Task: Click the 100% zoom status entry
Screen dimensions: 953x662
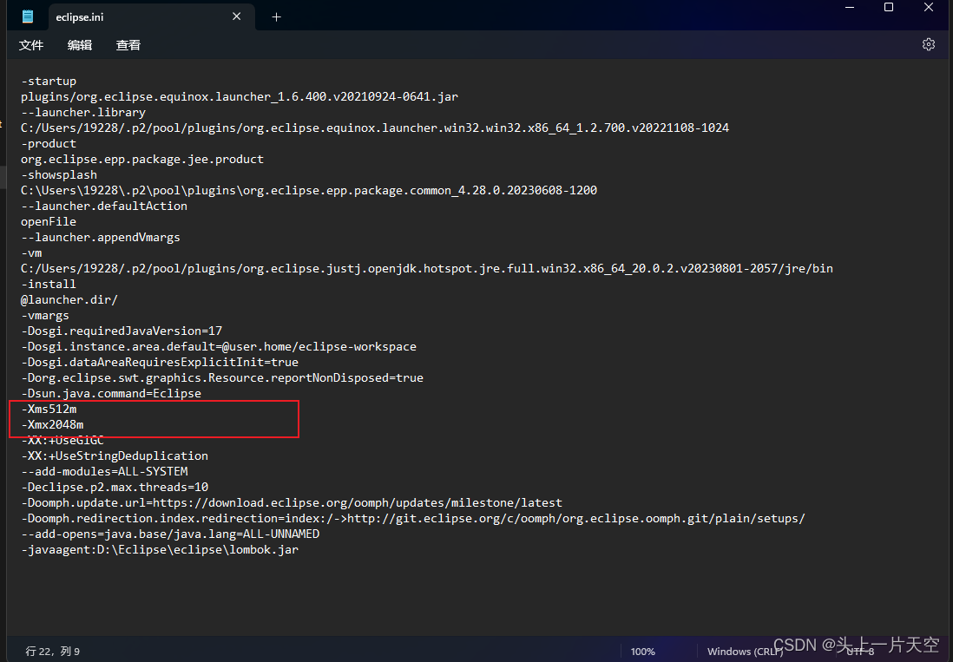Action: tap(642, 651)
